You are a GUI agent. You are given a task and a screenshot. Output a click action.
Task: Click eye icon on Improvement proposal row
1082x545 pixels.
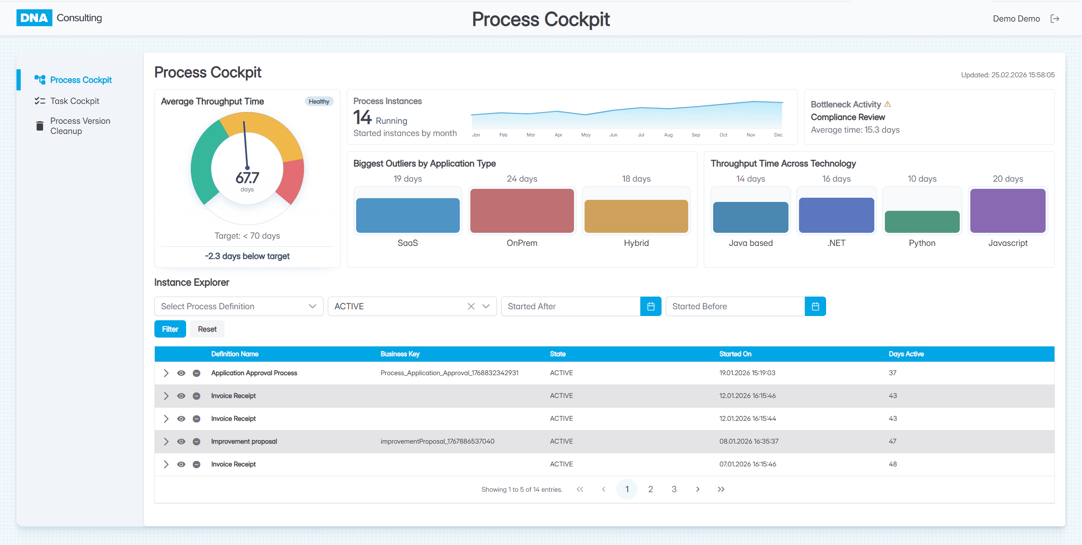tap(181, 441)
